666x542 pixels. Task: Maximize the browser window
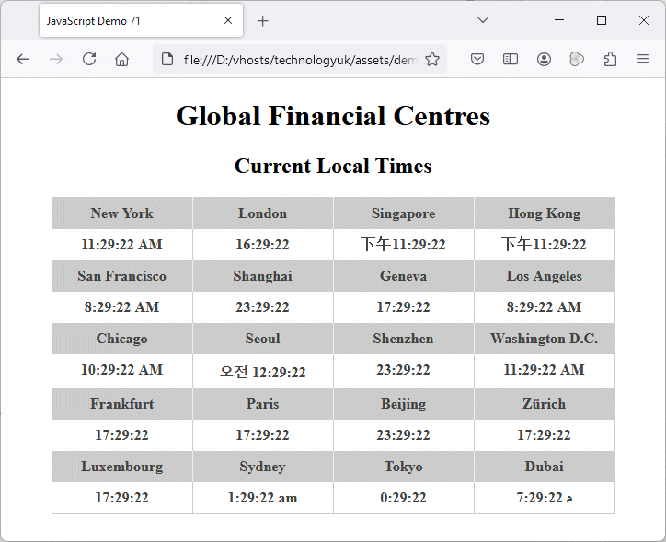click(x=602, y=20)
